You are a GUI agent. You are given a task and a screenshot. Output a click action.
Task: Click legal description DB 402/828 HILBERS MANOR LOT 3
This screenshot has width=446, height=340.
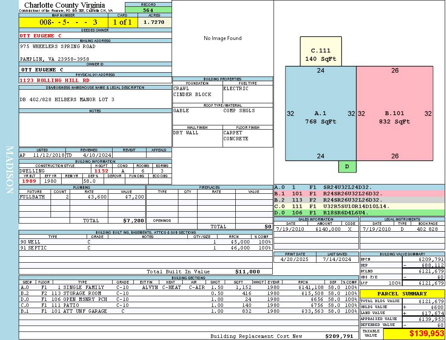pos(67,99)
